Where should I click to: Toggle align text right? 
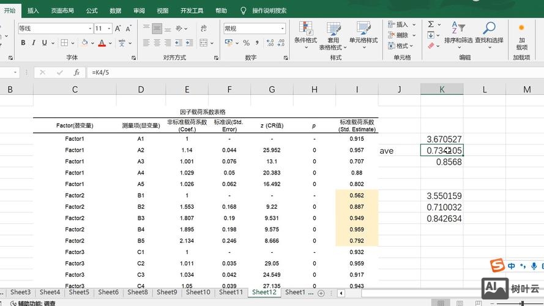click(168, 43)
